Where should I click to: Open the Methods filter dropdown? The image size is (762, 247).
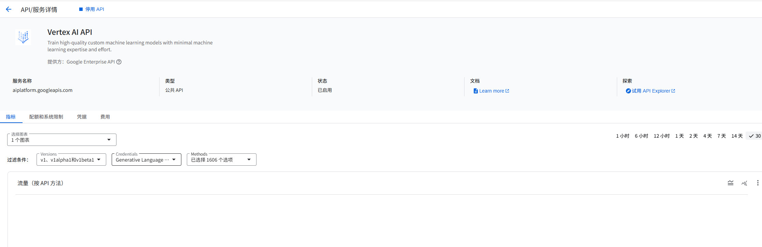[221, 160]
